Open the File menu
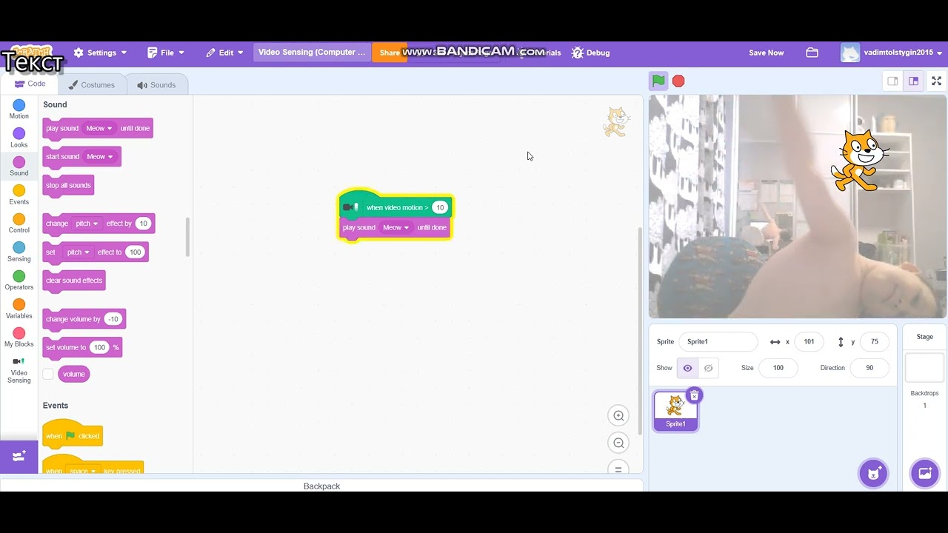The height and width of the screenshot is (533, 948). coord(166,53)
